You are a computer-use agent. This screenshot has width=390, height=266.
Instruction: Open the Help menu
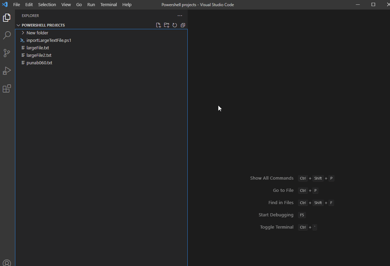tap(127, 5)
